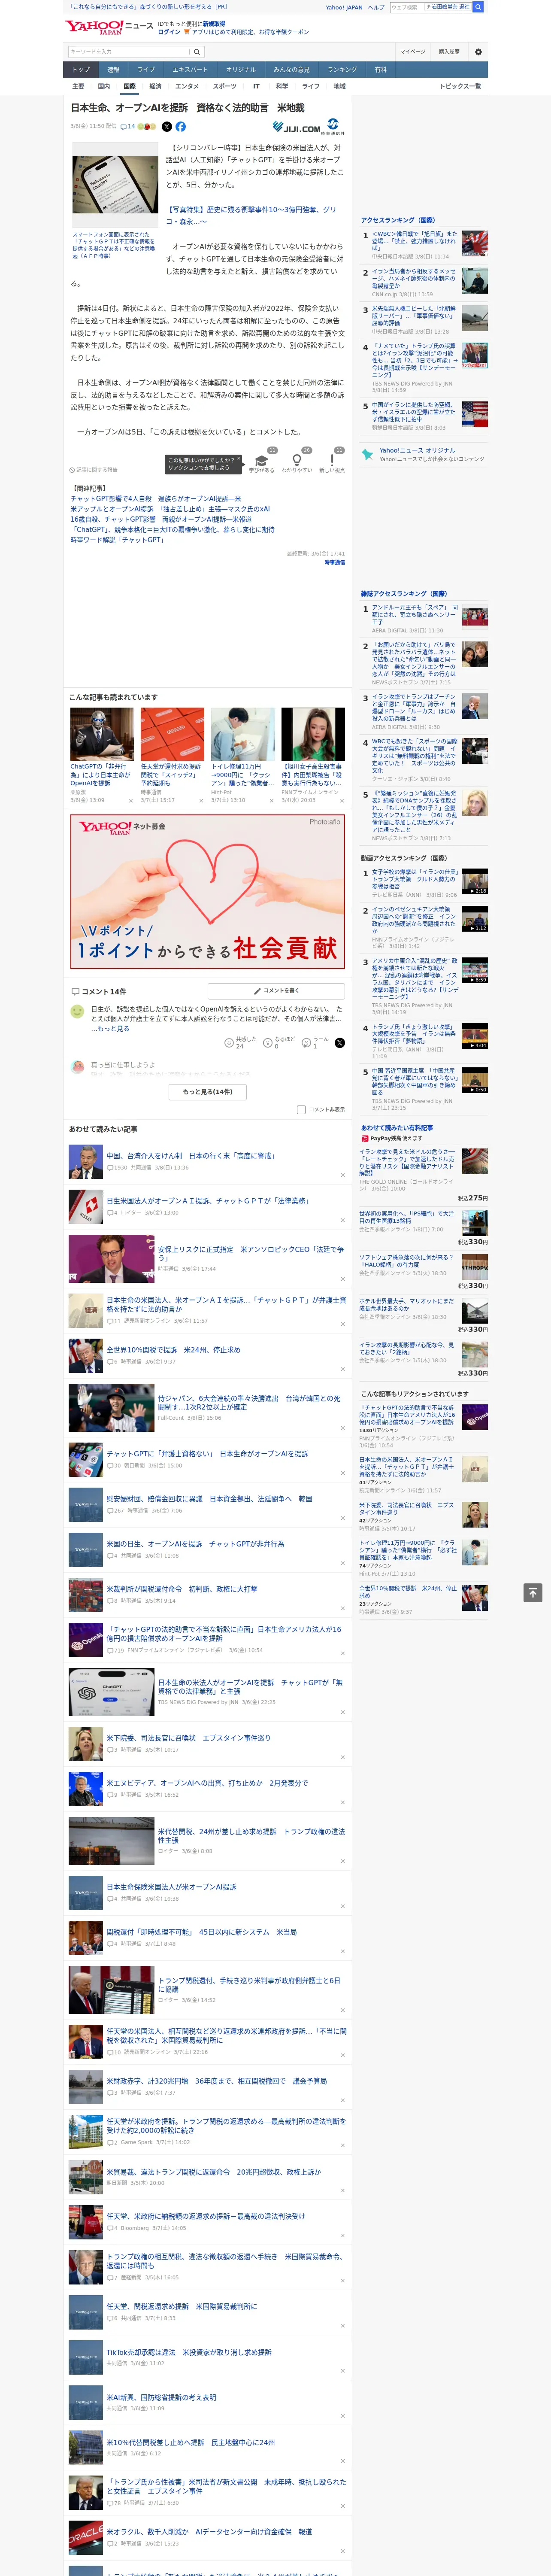Click the コメントを書く button

[277, 990]
